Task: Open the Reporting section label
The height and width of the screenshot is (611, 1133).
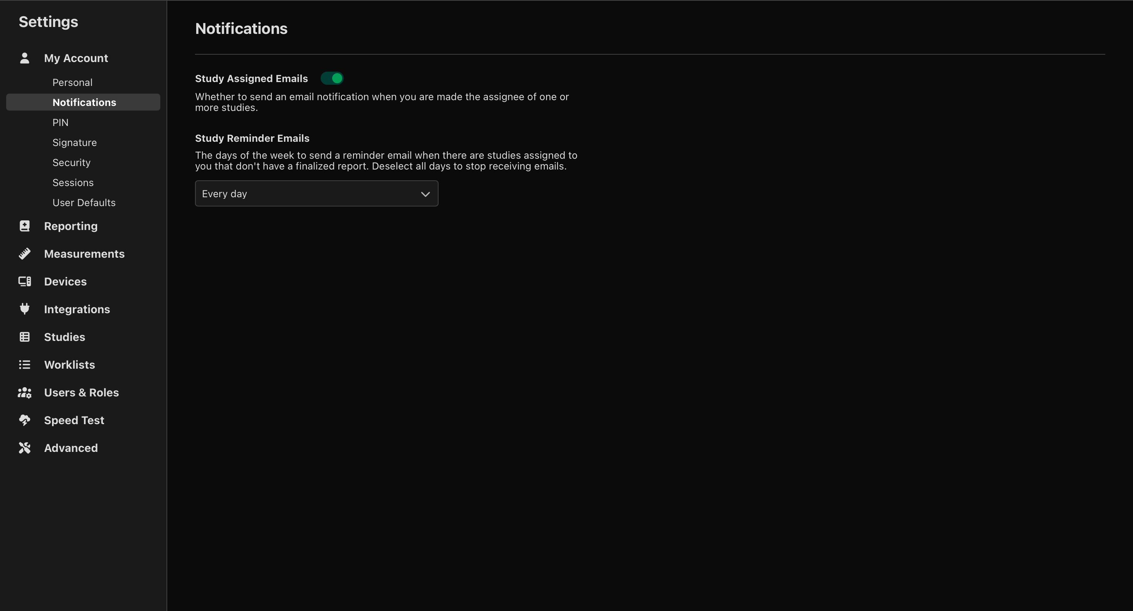Action: tap(71, 226)
